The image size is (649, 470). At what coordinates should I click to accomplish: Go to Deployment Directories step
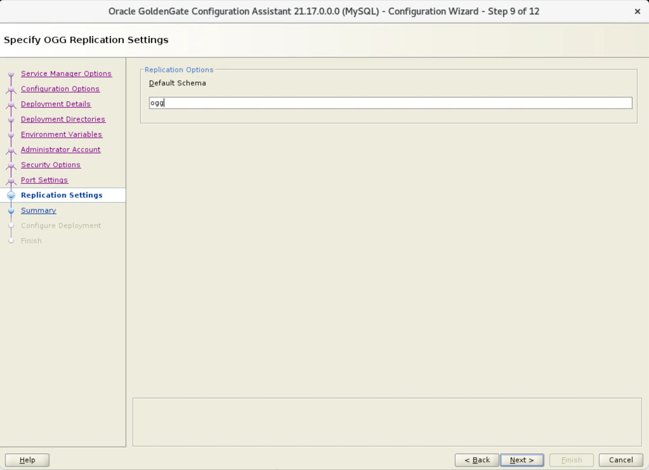(63, 119)
